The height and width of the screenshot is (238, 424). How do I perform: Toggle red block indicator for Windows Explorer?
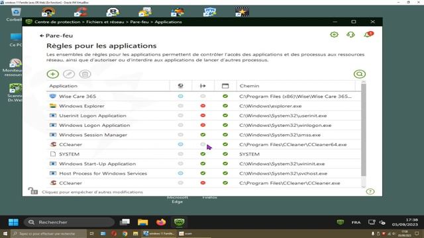(203, 106)
